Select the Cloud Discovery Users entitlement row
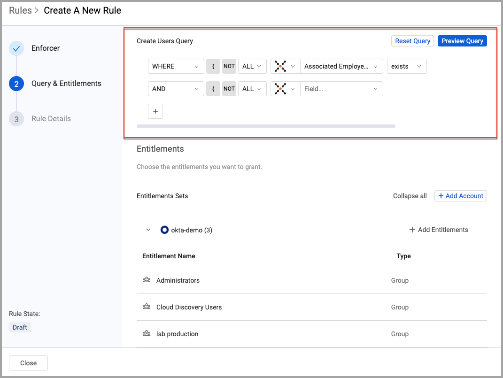This screenshot has width=503, height=378. (x=312, y=307)
